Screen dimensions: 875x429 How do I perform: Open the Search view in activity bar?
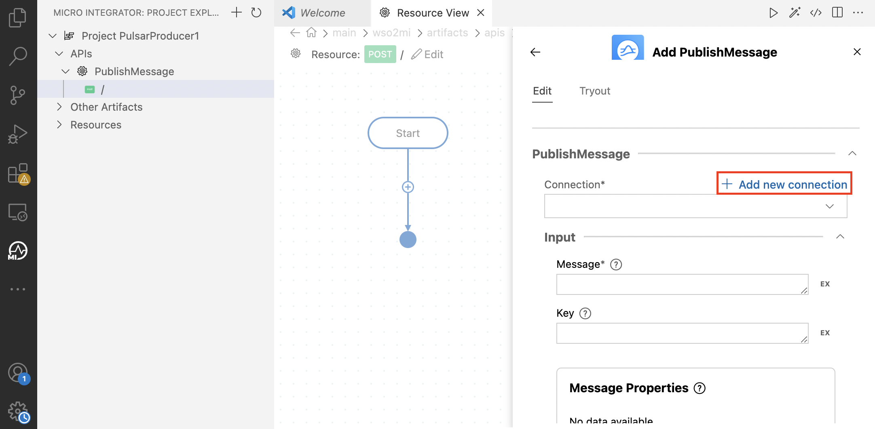(18, 56)
